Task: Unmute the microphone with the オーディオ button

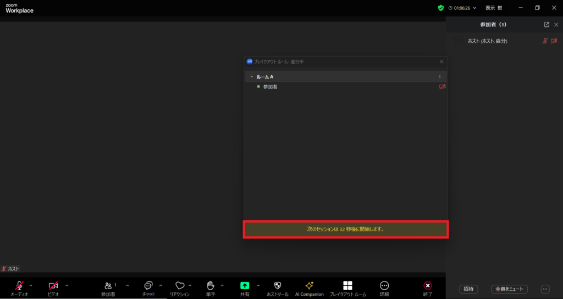Action: 19,286
